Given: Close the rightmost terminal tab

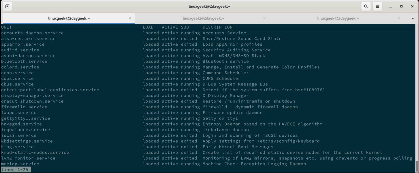Looking at the screenshot, I should click(x=399, y=18).
